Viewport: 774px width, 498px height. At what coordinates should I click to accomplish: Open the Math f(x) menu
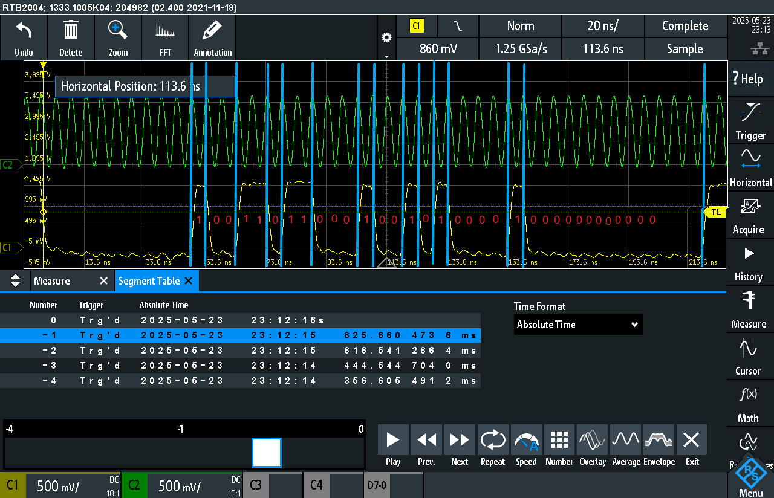(x=750, y=403)
